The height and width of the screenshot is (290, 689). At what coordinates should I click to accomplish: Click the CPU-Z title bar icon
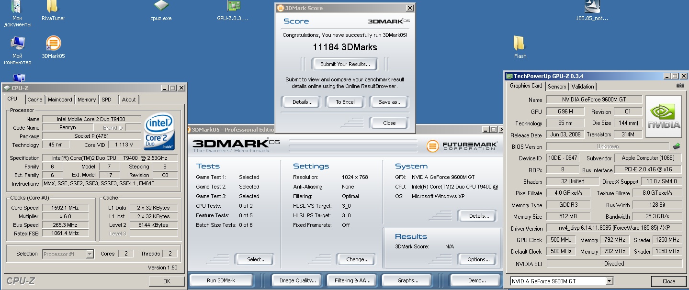pos(7,88)
